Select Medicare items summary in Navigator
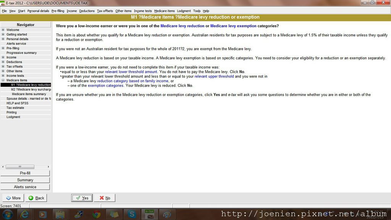391x220 pixels. 29,94
